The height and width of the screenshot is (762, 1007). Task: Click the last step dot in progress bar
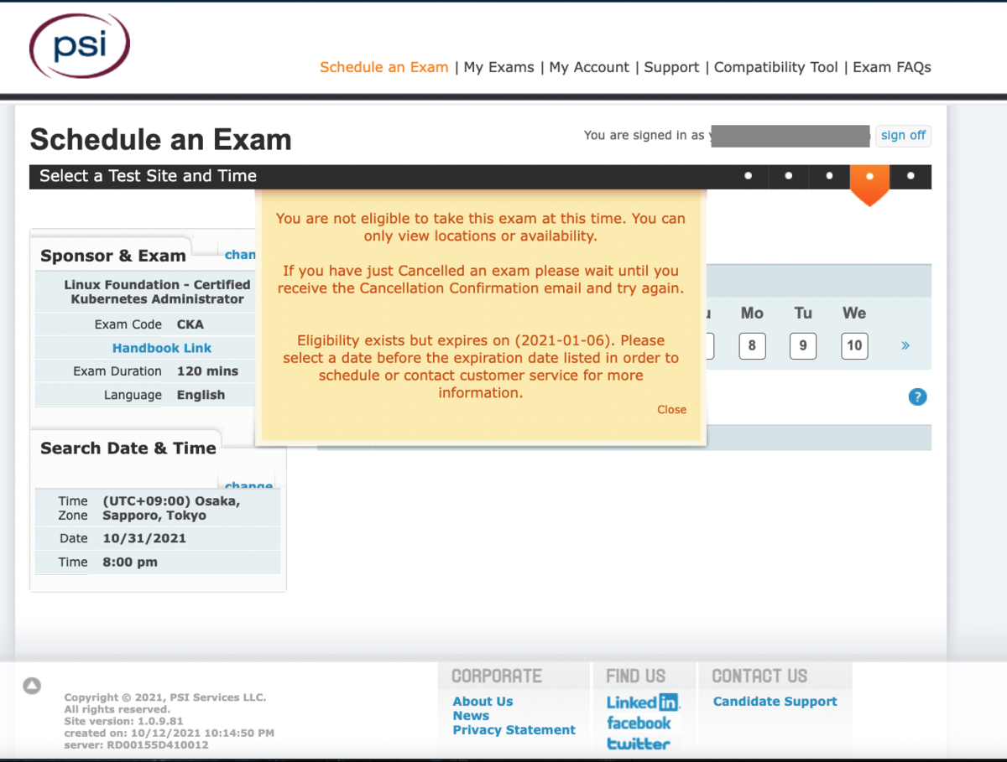(910, 176)
